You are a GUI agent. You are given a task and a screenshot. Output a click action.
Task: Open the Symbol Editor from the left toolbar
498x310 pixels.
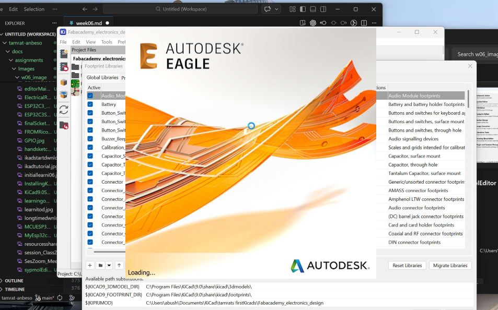coord(63,66)
